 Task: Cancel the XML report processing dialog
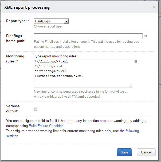146,152
